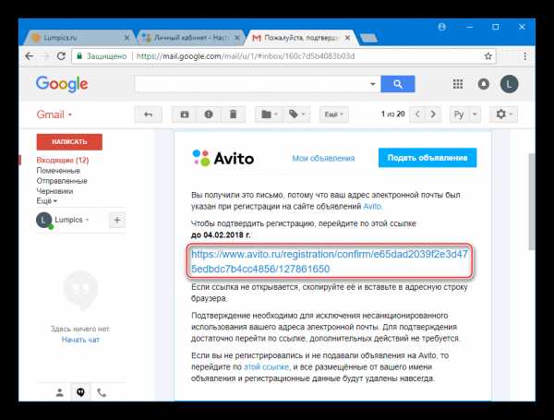The width and height of the screenshot is (554, 420).
Task: Click Chrome profile icon in title bar
Action: (441, 27)
